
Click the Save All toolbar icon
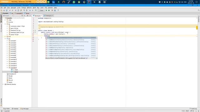click(4, 10)
